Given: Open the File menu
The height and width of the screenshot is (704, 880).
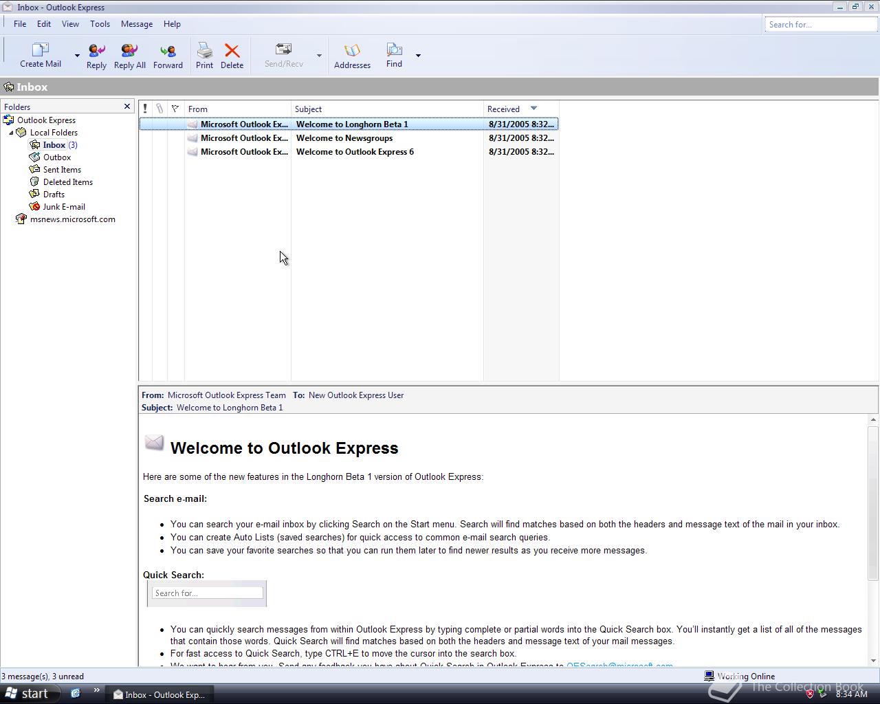Looking at the screenshot, I should coord(20,23).
